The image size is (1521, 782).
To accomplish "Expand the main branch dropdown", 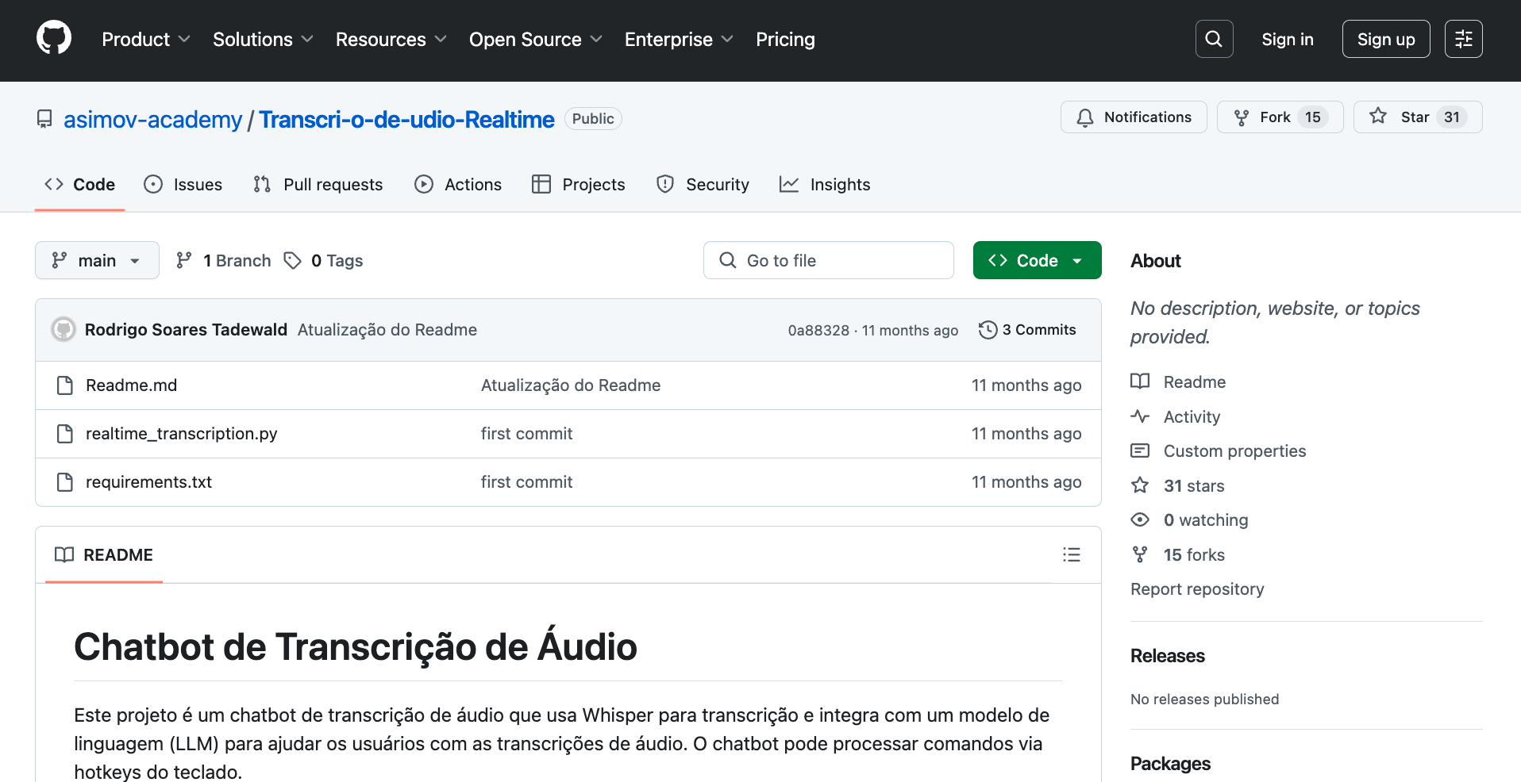I will click(x=97, y=261).
